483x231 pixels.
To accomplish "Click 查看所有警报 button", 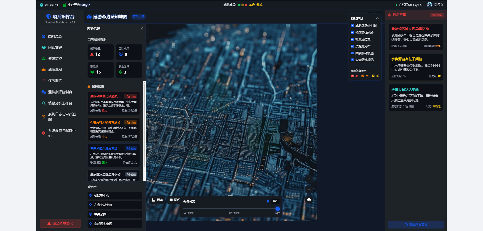I will tap(416, 225).
